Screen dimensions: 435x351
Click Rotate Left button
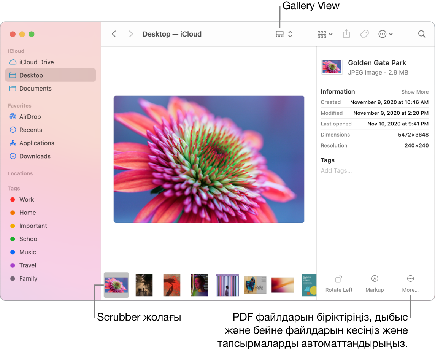pos(339,284)
